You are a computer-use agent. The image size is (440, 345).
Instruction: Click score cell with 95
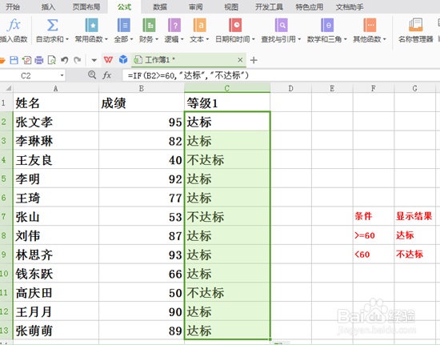[x=142, y=122]
